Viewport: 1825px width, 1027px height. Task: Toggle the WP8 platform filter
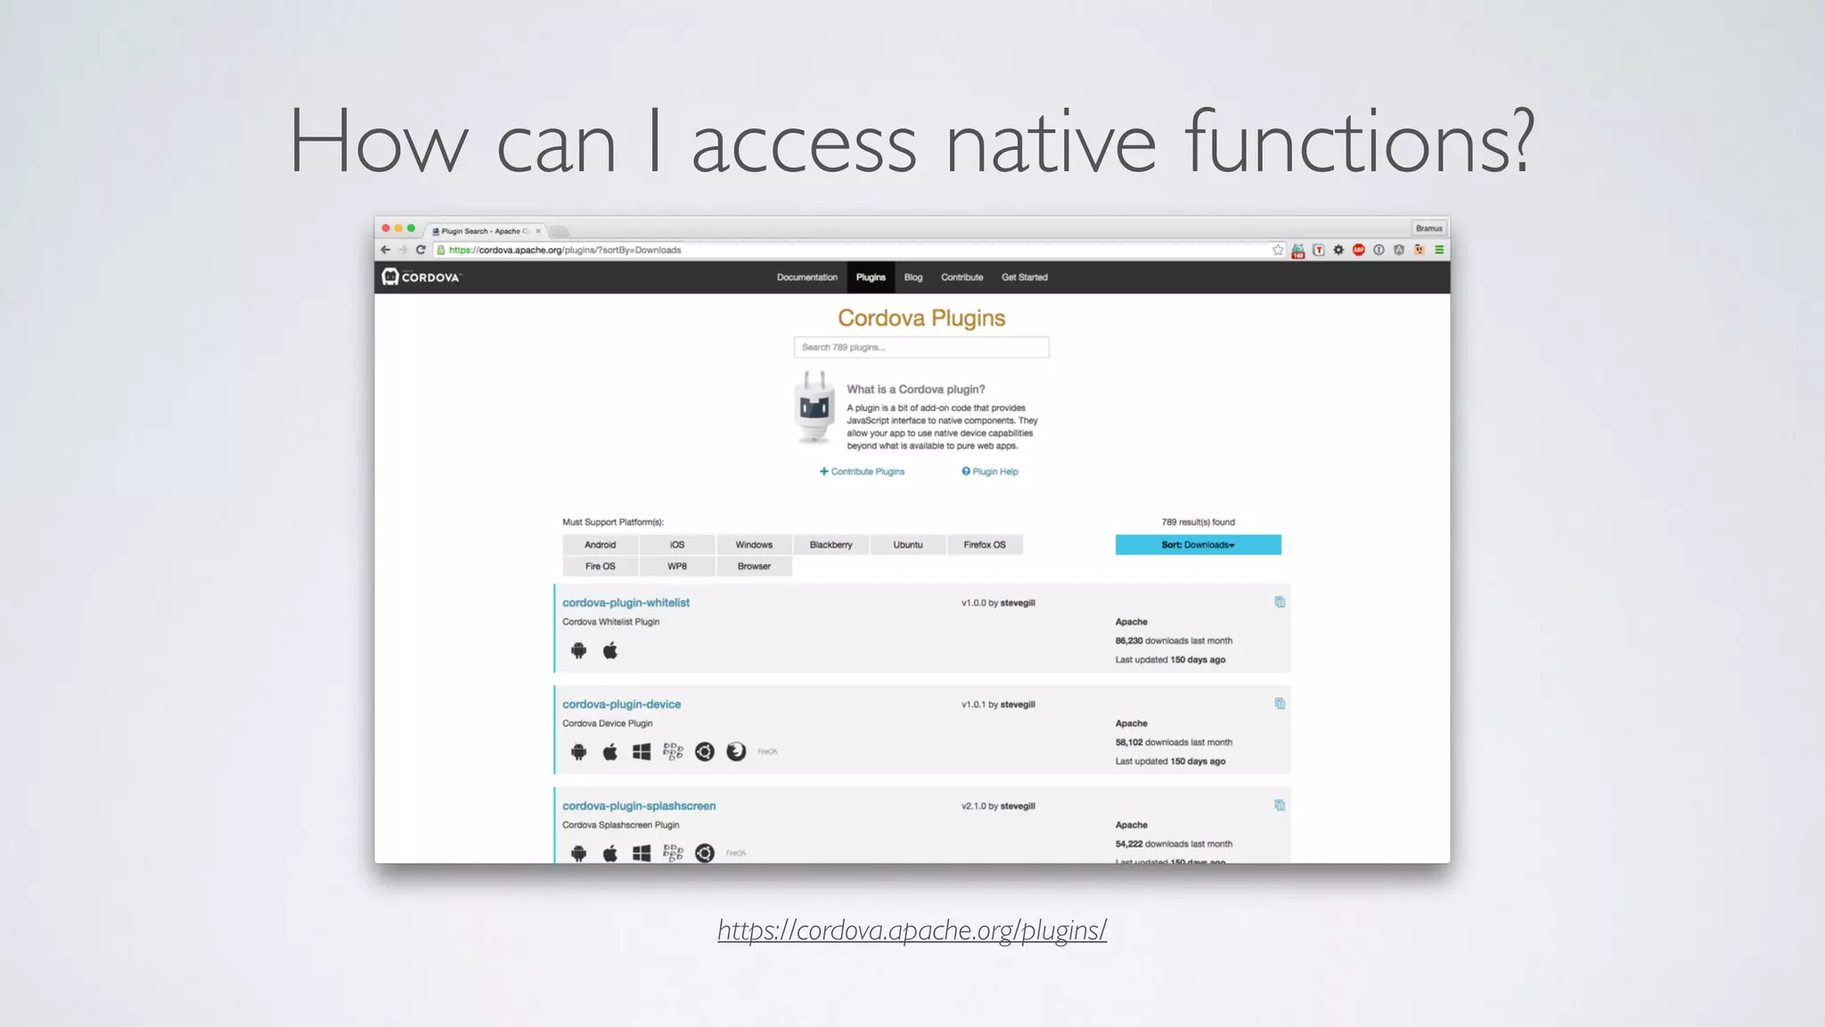(677, 566)
